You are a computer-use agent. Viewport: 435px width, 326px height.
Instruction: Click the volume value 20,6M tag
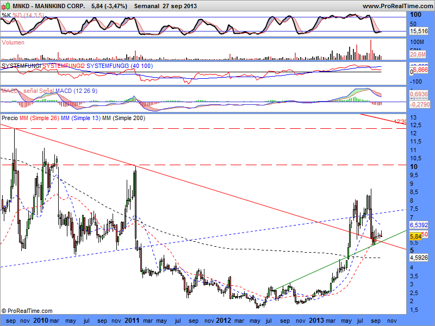pos(418,55)
